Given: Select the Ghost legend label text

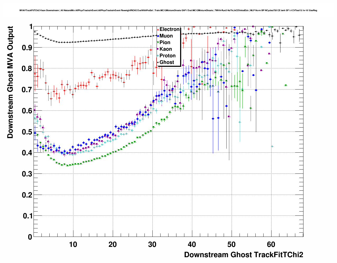Looking at the screenshot, I should coord(167,62).
